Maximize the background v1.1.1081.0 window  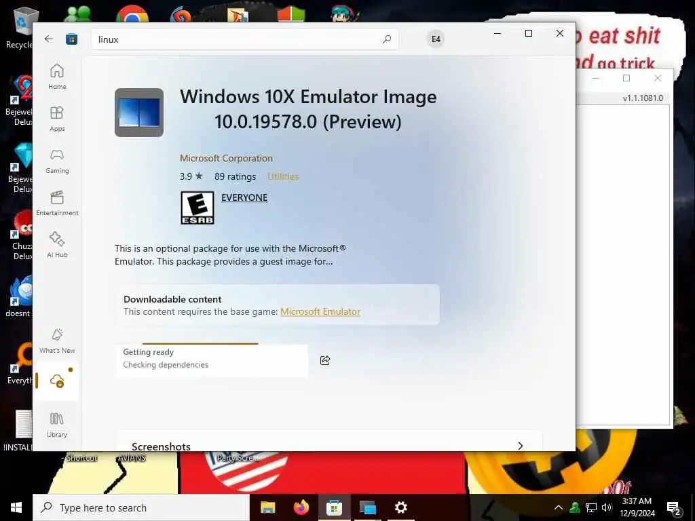pyautogui.click(x=626, y=79)
